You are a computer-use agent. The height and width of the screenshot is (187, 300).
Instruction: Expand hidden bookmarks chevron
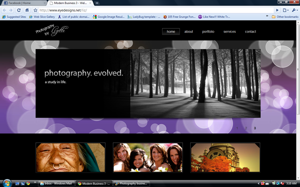tap(267, 16)
